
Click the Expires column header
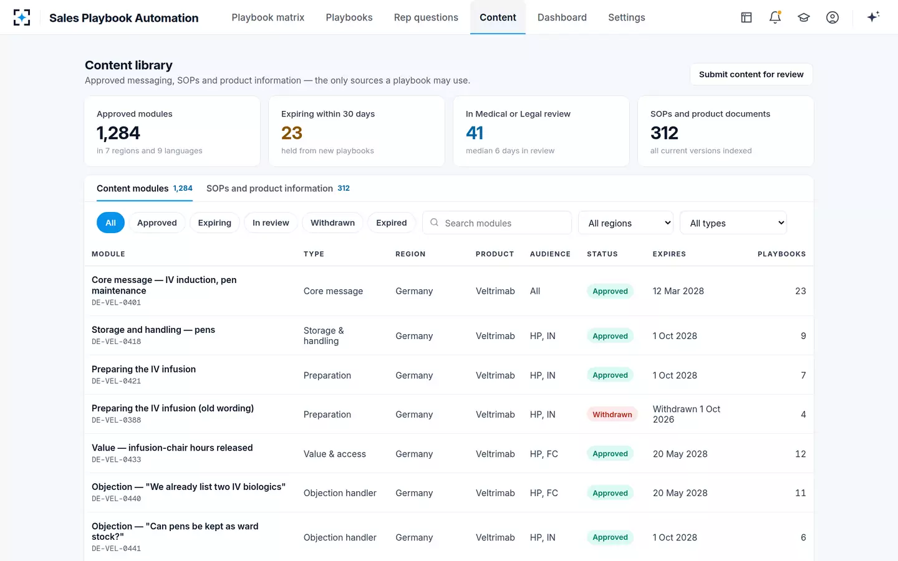[x=669, y=254]
